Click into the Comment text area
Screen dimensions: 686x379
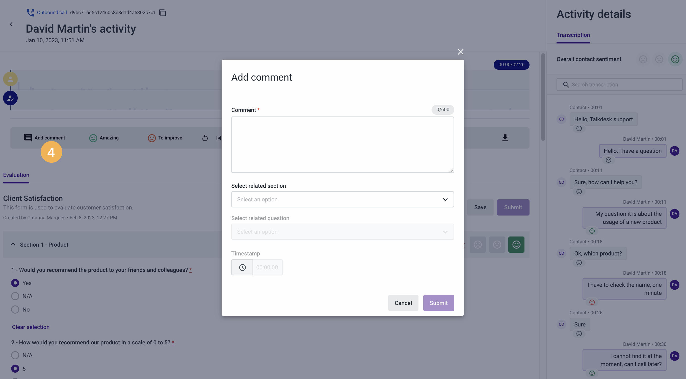[x=342, y=145]
